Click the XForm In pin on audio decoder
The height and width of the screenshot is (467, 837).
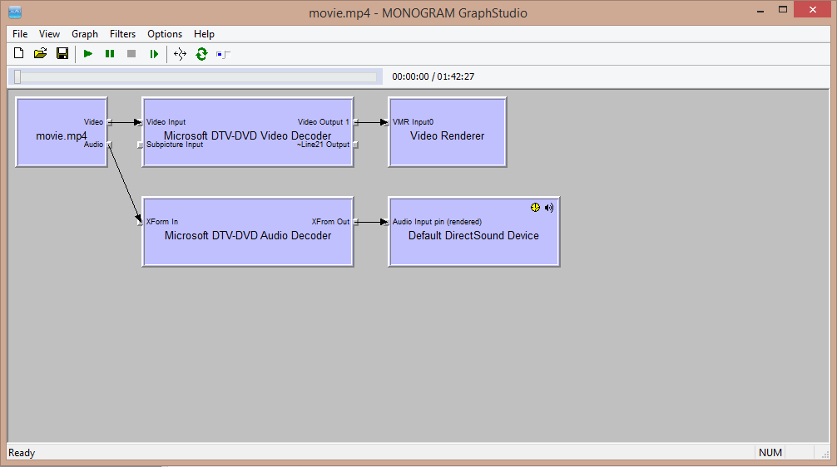[141, 222]
